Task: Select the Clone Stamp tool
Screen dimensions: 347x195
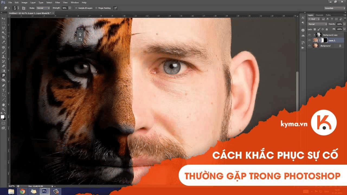Action: pos(4,57)
